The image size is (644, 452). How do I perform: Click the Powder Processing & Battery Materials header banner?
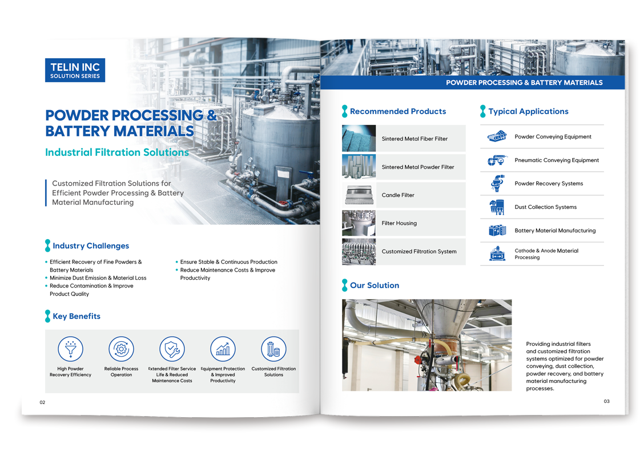472,83
